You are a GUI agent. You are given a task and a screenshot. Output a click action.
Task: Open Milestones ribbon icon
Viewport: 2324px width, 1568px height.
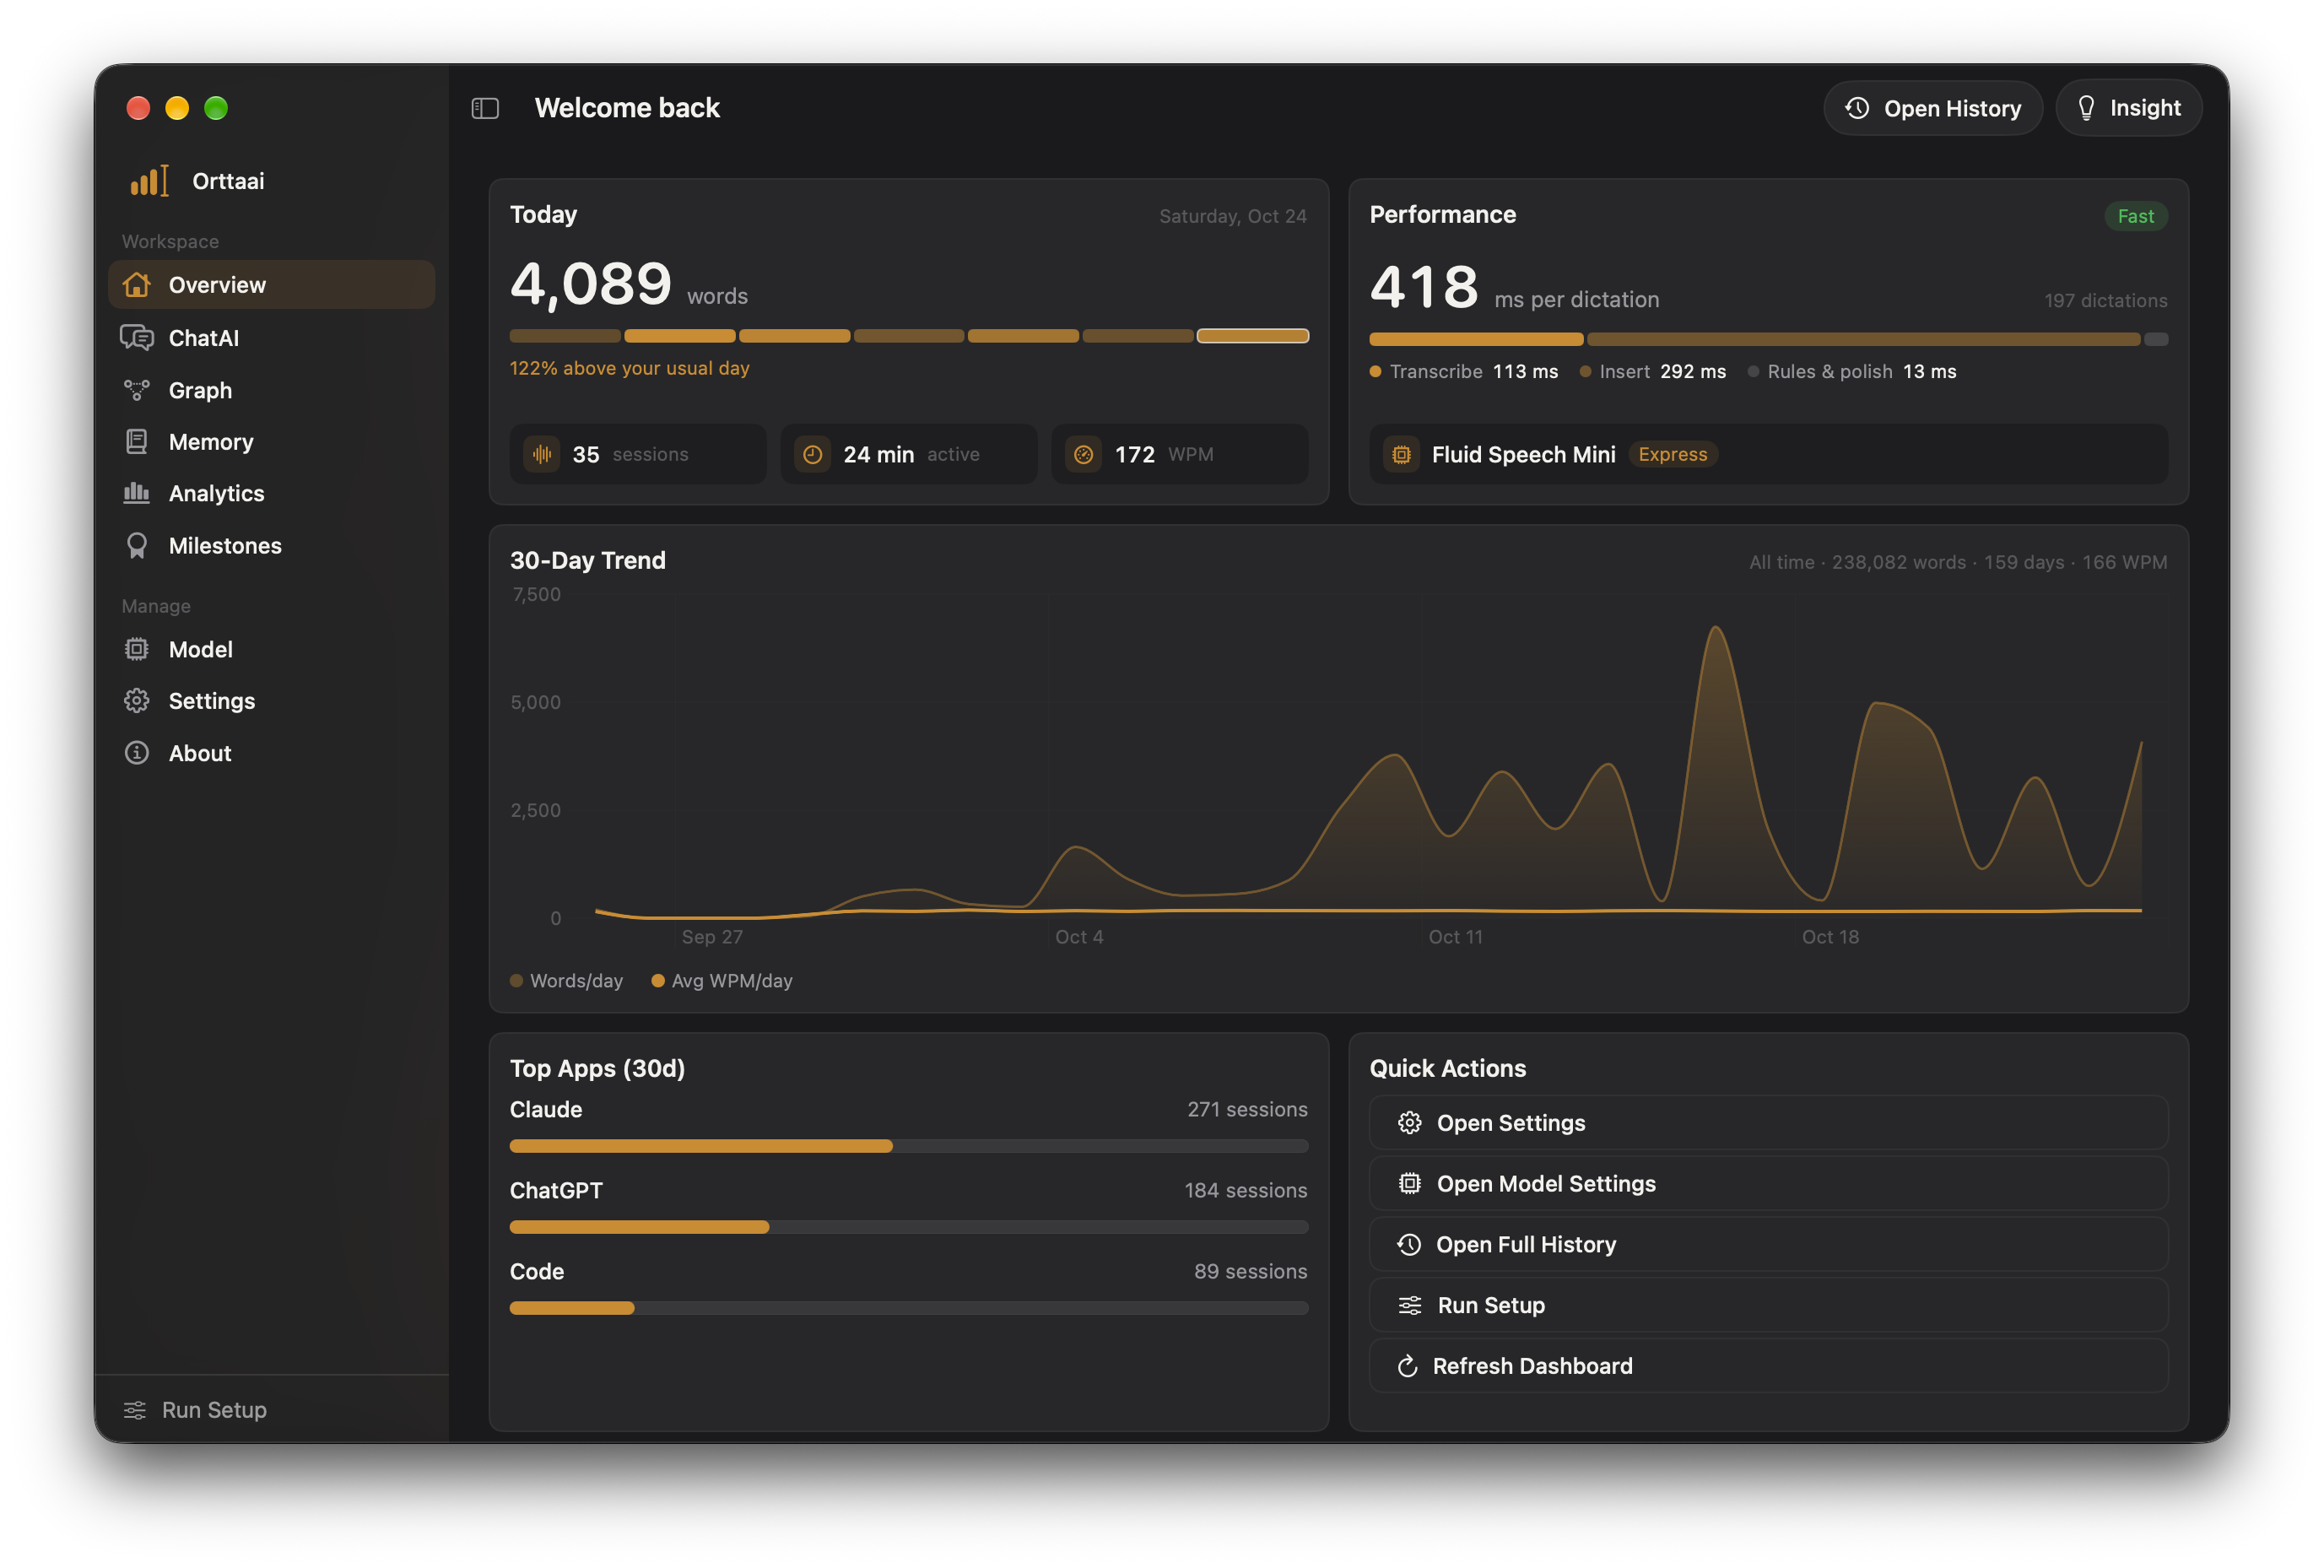pos(137,545)
